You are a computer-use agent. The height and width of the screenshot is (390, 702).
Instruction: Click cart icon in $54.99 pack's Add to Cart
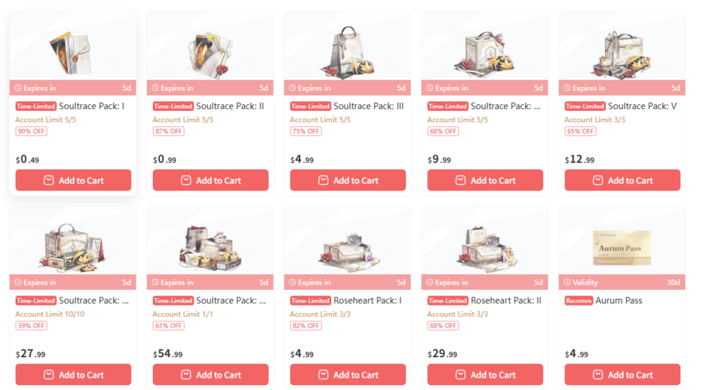[186, 375]
